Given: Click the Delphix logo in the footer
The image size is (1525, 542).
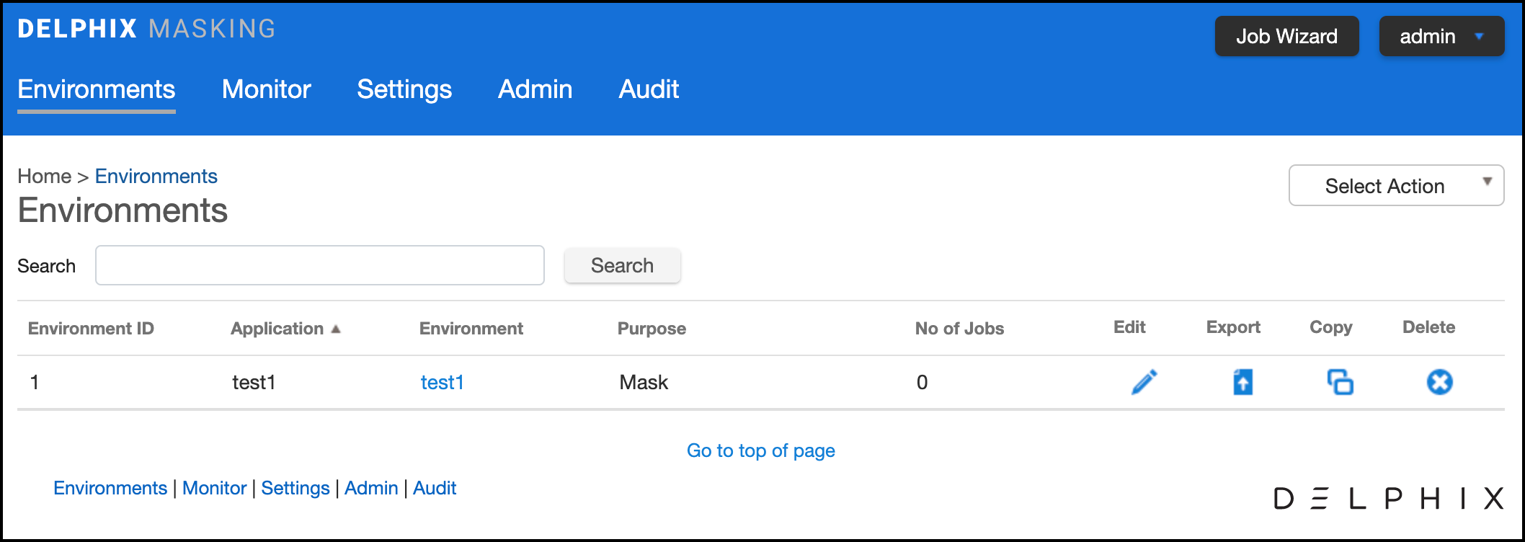Looking at the screenshot, I should tap(1387, 498).
